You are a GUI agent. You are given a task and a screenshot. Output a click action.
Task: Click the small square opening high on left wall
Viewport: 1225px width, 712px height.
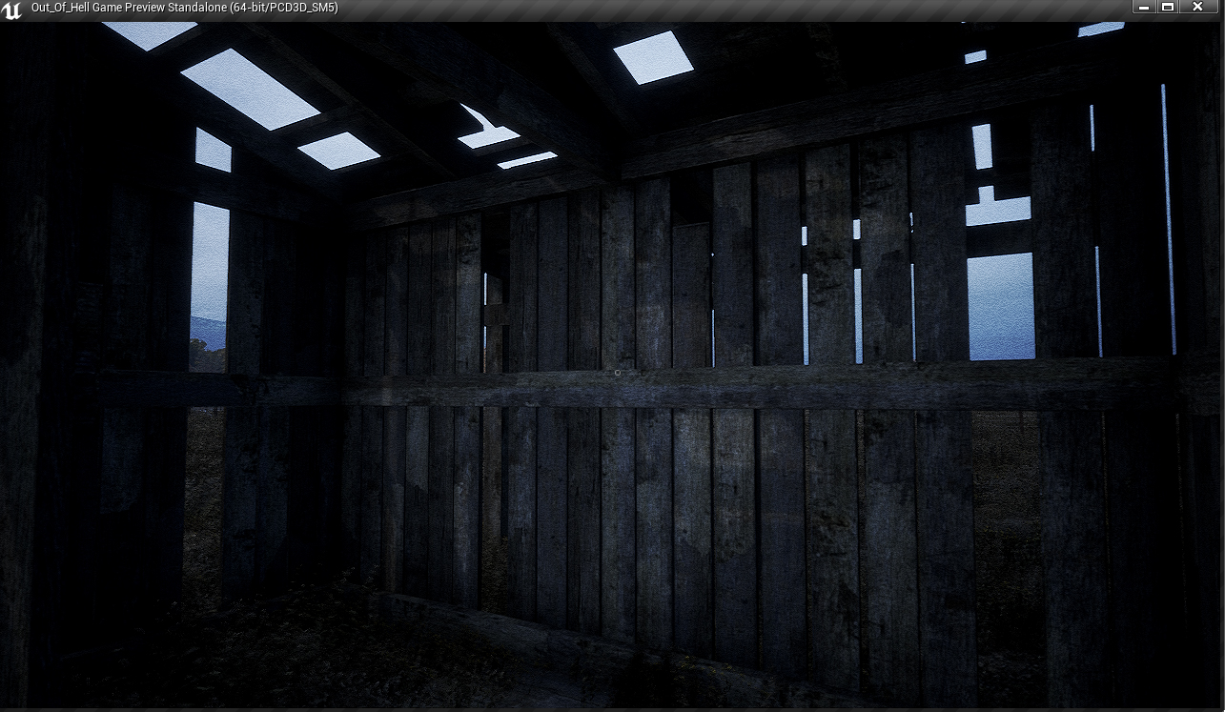[x=213, y=151]
